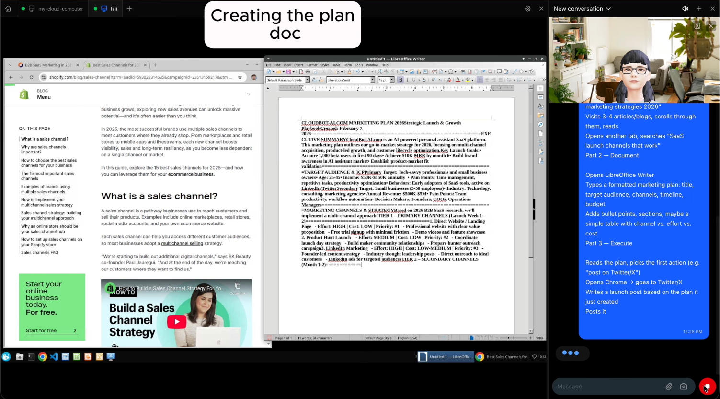The image size is (720, 399).
Task: Click the attach file paperclip icon
Action: pos(669,387)
